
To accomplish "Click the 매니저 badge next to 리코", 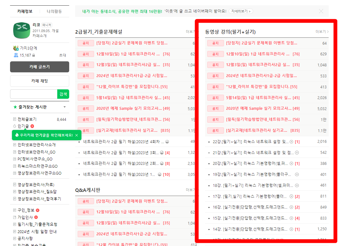I will [47, 25].
